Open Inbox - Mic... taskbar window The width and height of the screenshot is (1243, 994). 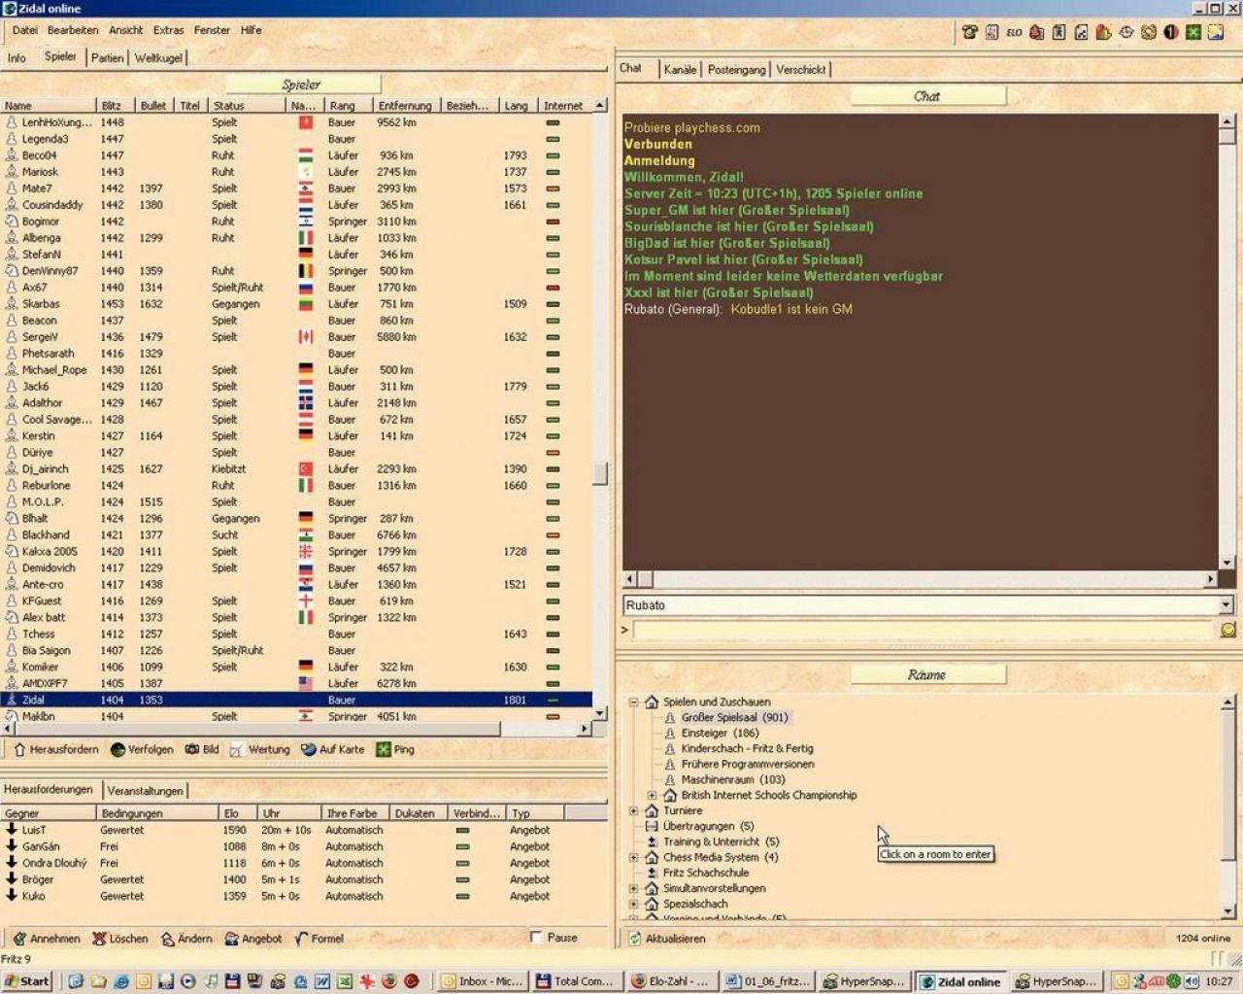[x=483, y=981]
